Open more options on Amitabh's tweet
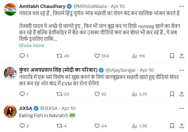The width and height of the screenshot is (188, 132). [181, 6]
